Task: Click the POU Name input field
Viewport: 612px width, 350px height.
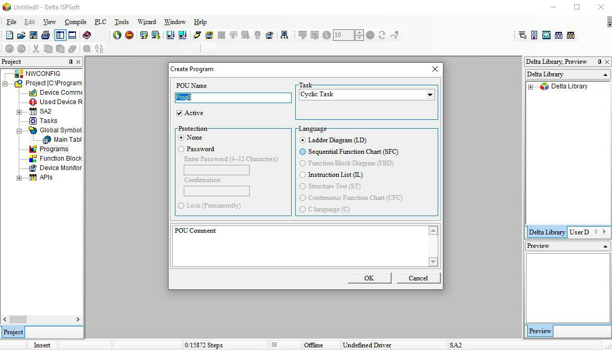Action: (x=233, y=97)
